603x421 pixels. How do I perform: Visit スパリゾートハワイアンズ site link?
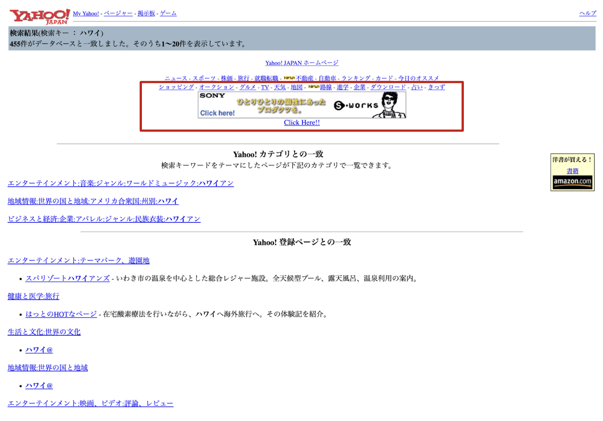[x=68, y=279]
